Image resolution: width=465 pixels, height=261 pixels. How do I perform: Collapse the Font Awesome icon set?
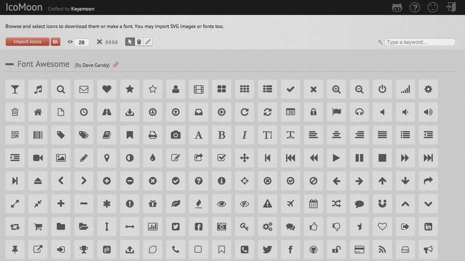click(x=9, y=64)
